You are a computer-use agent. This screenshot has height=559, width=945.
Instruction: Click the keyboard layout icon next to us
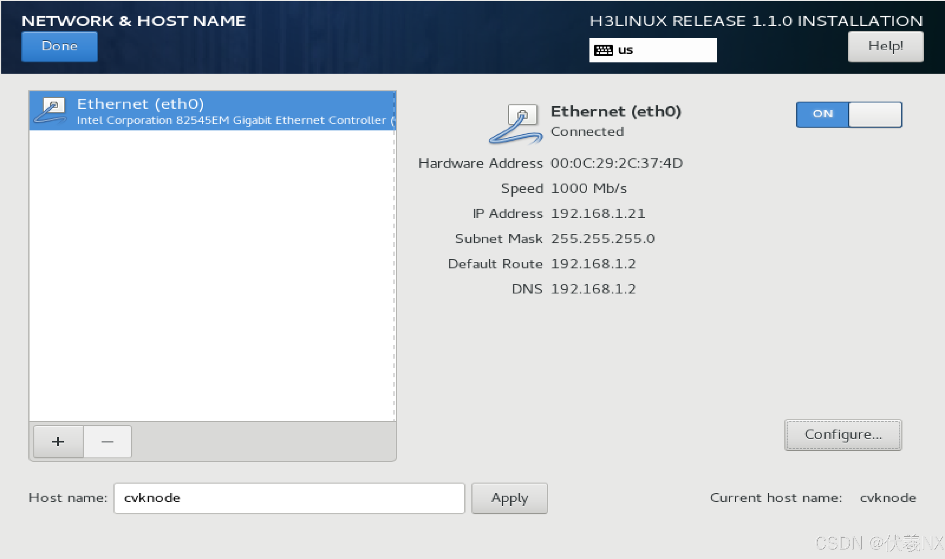click(x=604, y=49)
